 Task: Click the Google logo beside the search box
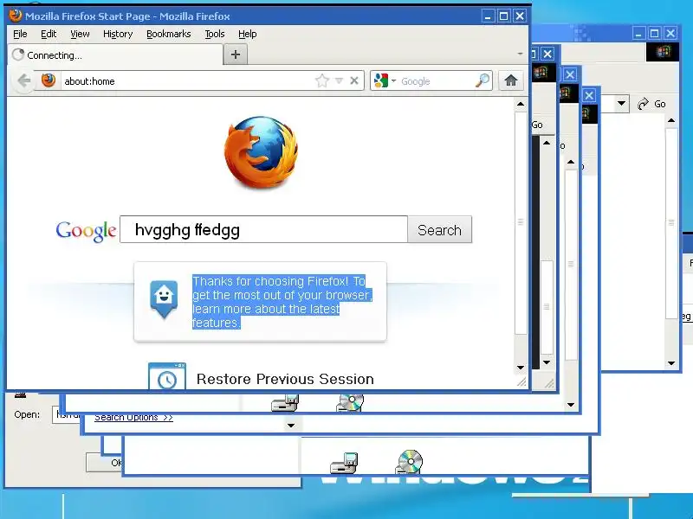tap(86, 231)
